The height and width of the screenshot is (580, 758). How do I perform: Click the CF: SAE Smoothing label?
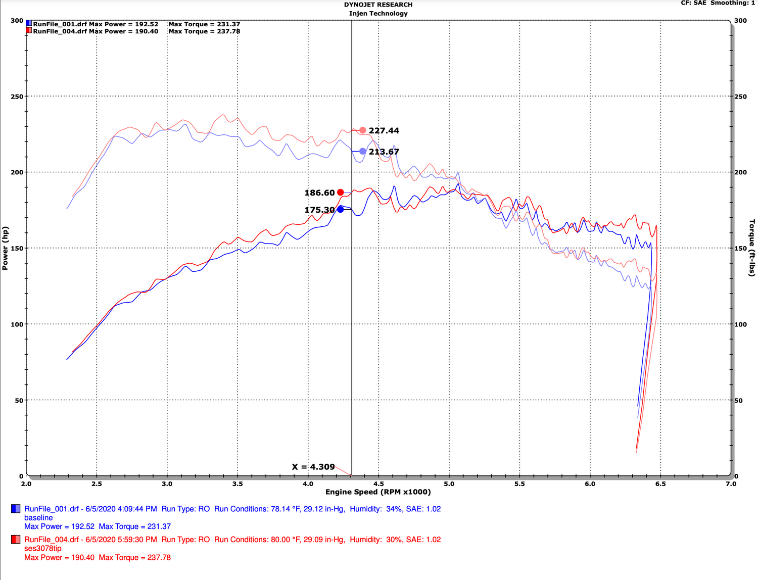point(718,3)
